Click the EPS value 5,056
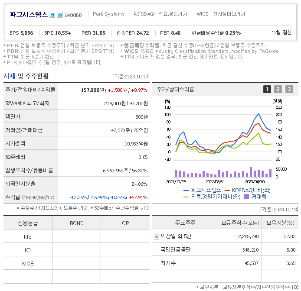 pos(27,33)
